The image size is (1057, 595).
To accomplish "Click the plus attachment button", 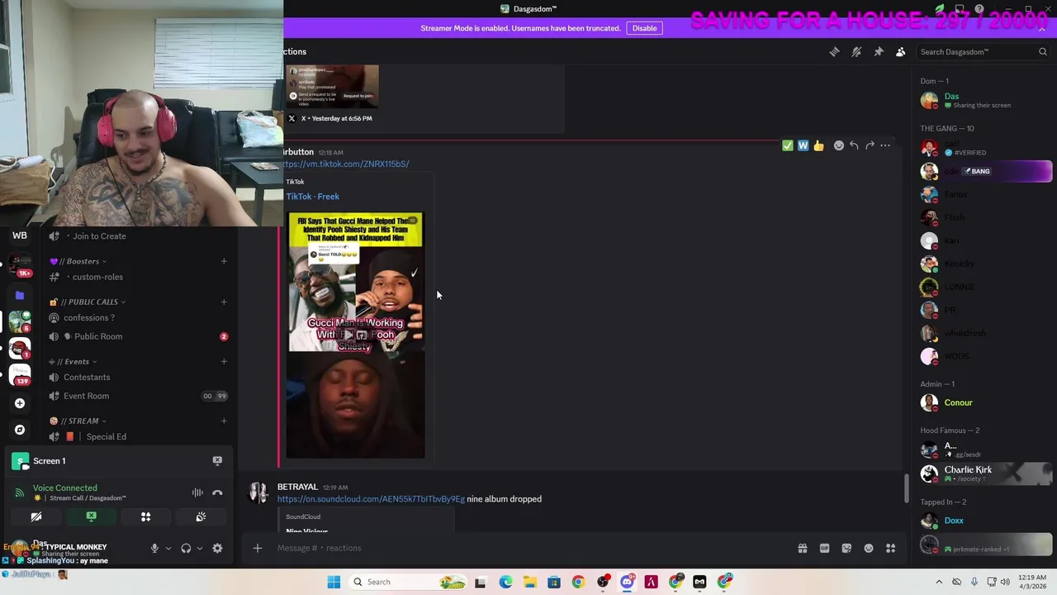I will point(258,548).
